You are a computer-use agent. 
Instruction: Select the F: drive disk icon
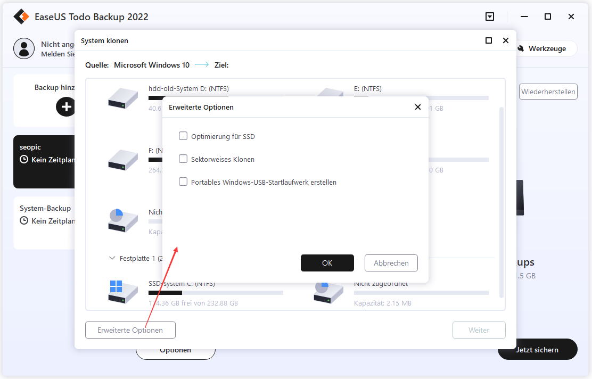(123, 160)
